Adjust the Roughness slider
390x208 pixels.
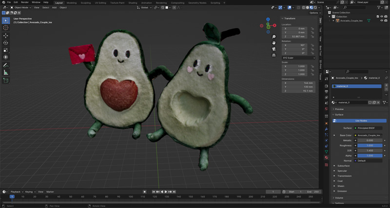pyautogui.click(x=370, y=146)
